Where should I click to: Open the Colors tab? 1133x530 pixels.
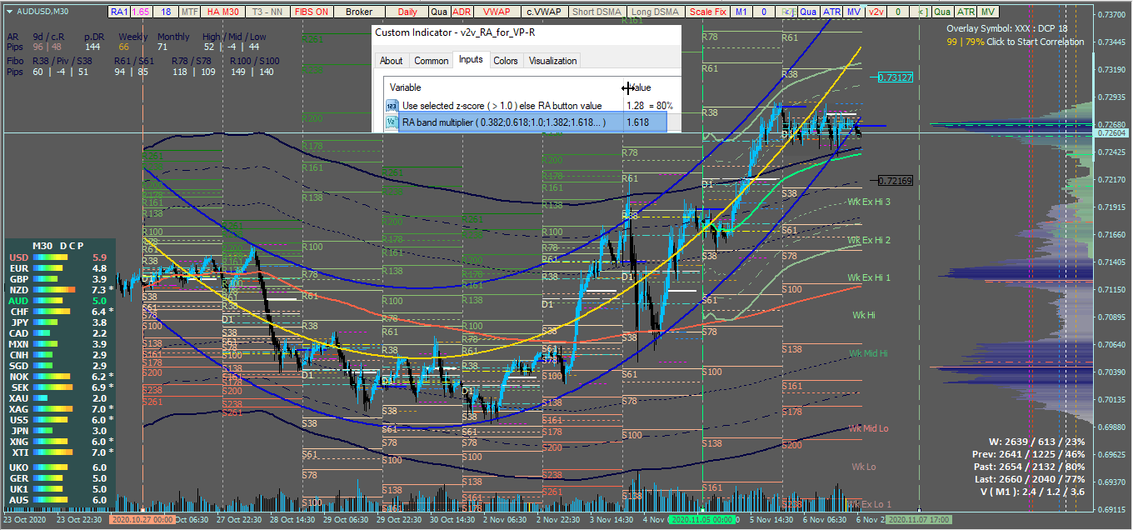(x=506, y=60)
